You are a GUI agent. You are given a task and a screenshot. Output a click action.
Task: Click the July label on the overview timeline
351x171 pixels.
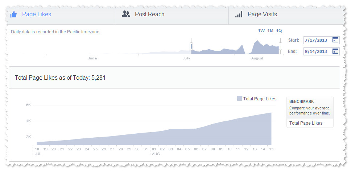click(186, 58)
